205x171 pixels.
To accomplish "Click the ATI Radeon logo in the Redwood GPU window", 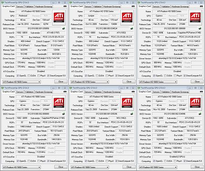I will pyautogui.click(x=59, y=17).
